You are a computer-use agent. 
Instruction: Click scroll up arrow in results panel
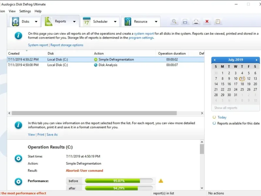[202, 142]
